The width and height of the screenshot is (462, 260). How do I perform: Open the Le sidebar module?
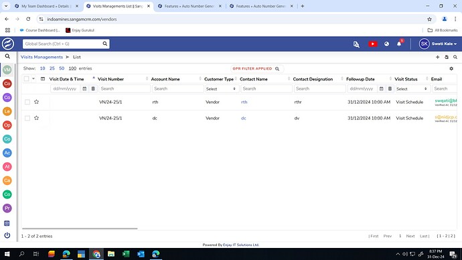pos(7,111)
